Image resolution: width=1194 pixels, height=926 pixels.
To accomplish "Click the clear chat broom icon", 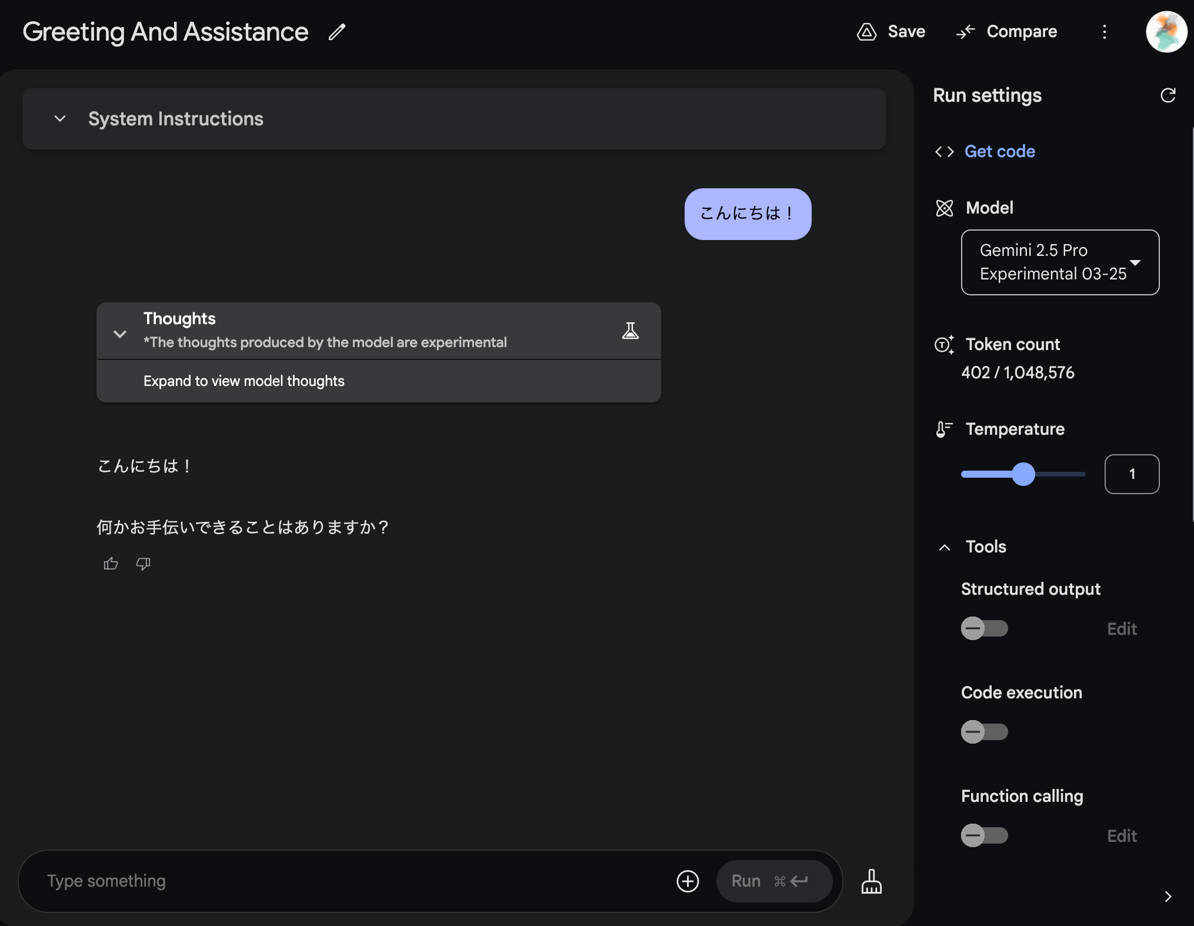I will click(871, 881).
